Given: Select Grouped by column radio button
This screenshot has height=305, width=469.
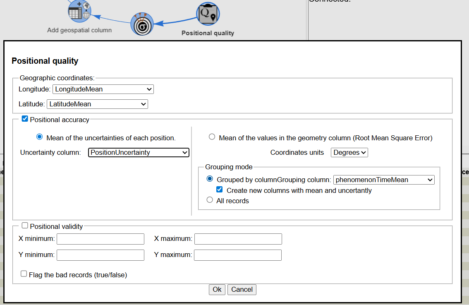Looking at the screenshot, I should tap(210, 179).
